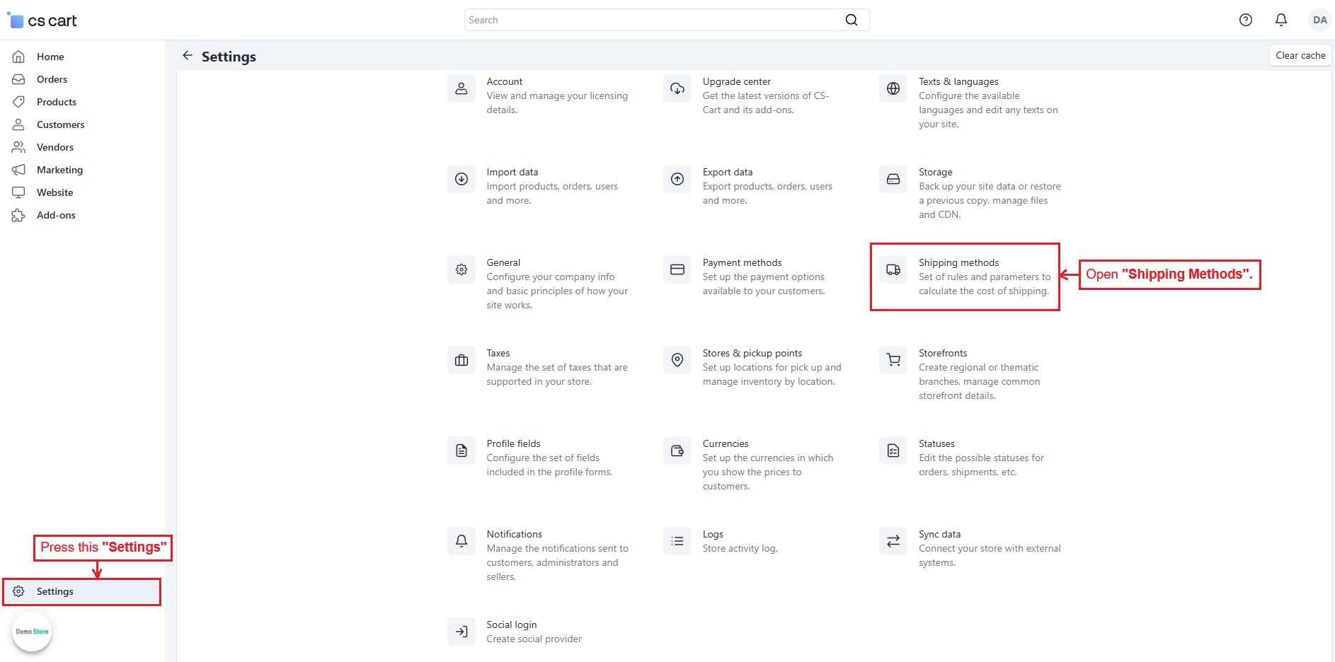Open the DA user avatar menu
Image resolution: width=1335 pixels, height=662 pixels.
(1319, 20)
